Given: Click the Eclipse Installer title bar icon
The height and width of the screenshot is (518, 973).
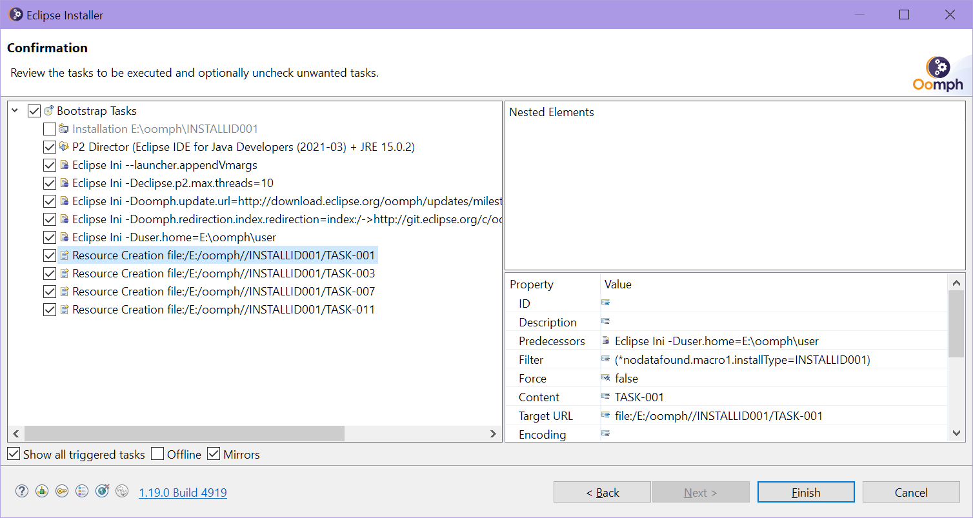Looking at the screenshot, I should [x=16, y=14].
